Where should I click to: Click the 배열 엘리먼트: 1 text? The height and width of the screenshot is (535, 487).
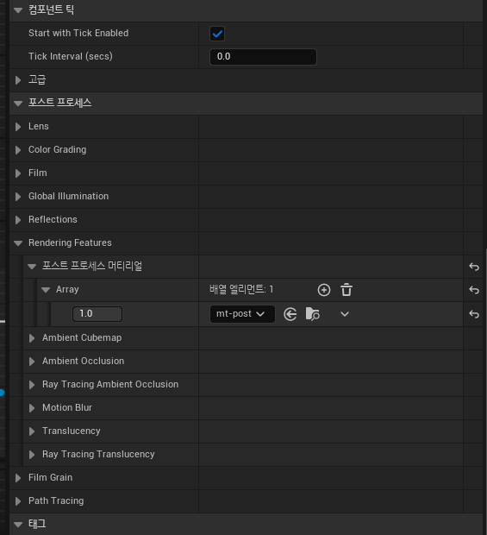pos(241,290)
